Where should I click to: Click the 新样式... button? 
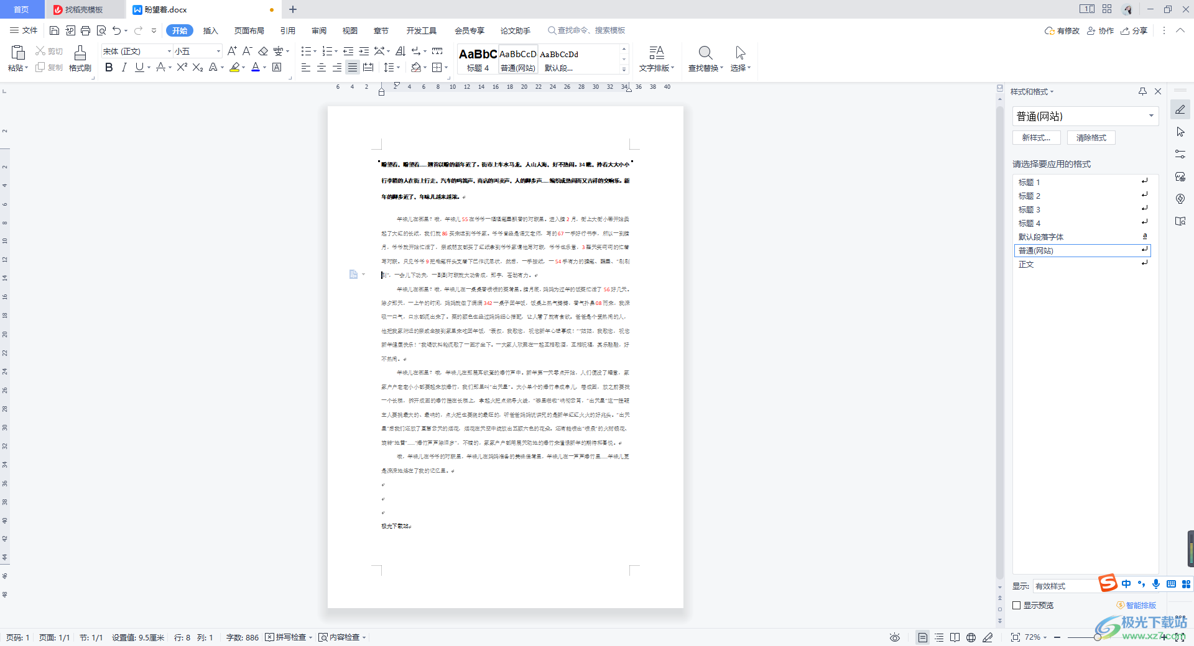click(x=1037, y=138)
